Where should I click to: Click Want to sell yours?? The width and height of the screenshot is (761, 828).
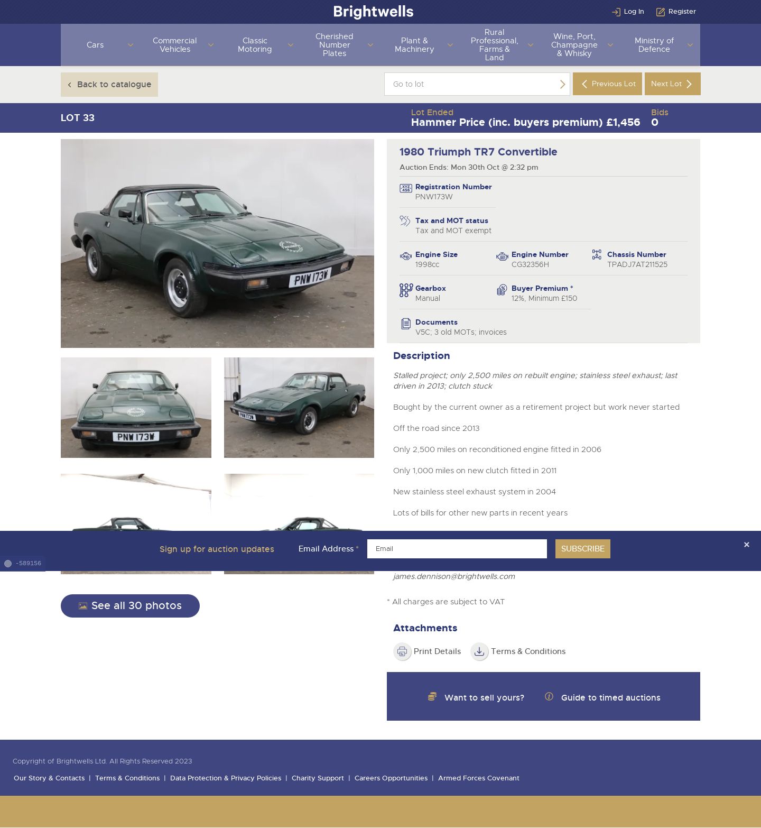[x=484, y=698]
